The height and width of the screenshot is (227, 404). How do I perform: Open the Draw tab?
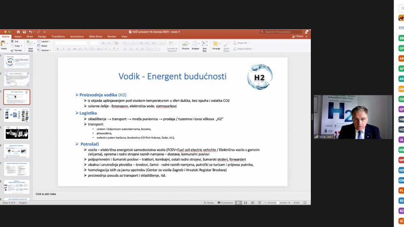coord(30,37)
